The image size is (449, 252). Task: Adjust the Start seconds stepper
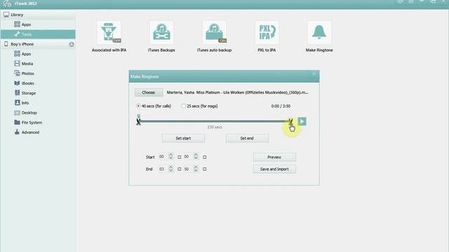196,157
